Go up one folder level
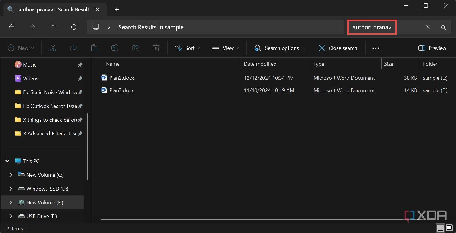 click(x=53, y=27)
